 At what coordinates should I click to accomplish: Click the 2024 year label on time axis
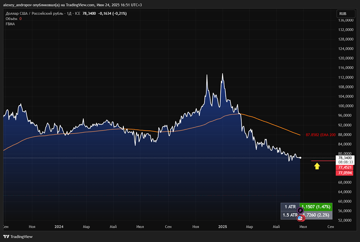[59, 227]
